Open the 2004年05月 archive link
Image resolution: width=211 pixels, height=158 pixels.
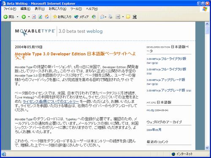click(154, 130)
